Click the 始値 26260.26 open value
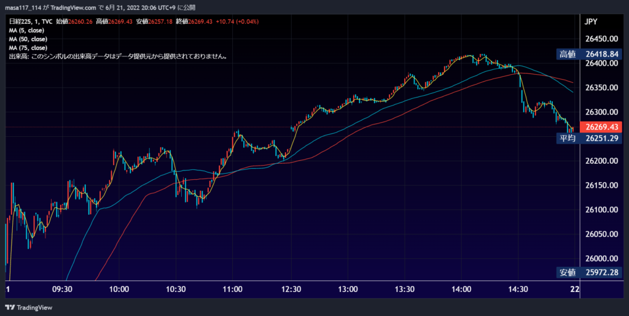Viewport: 629px width, 316px height. [74, 21]
